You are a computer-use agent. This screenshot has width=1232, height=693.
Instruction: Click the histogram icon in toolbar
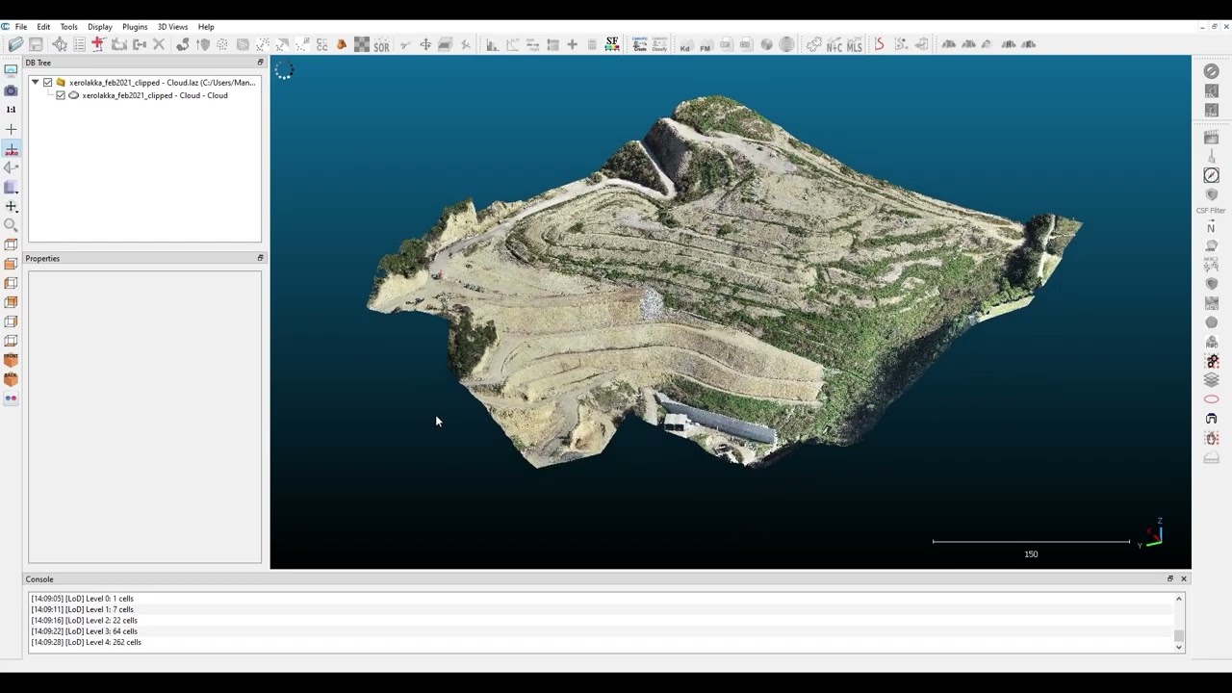coord(492,44)
